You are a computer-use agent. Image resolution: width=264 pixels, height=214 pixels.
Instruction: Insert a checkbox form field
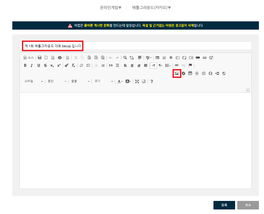point(164,58)
